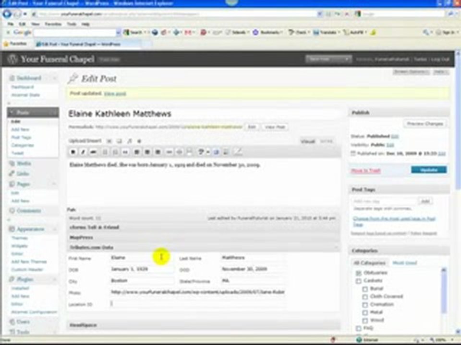This screenshot has height=345, width=461.
Task: Toggle the Pages menu arrow
Action: [x=54, y=184]
